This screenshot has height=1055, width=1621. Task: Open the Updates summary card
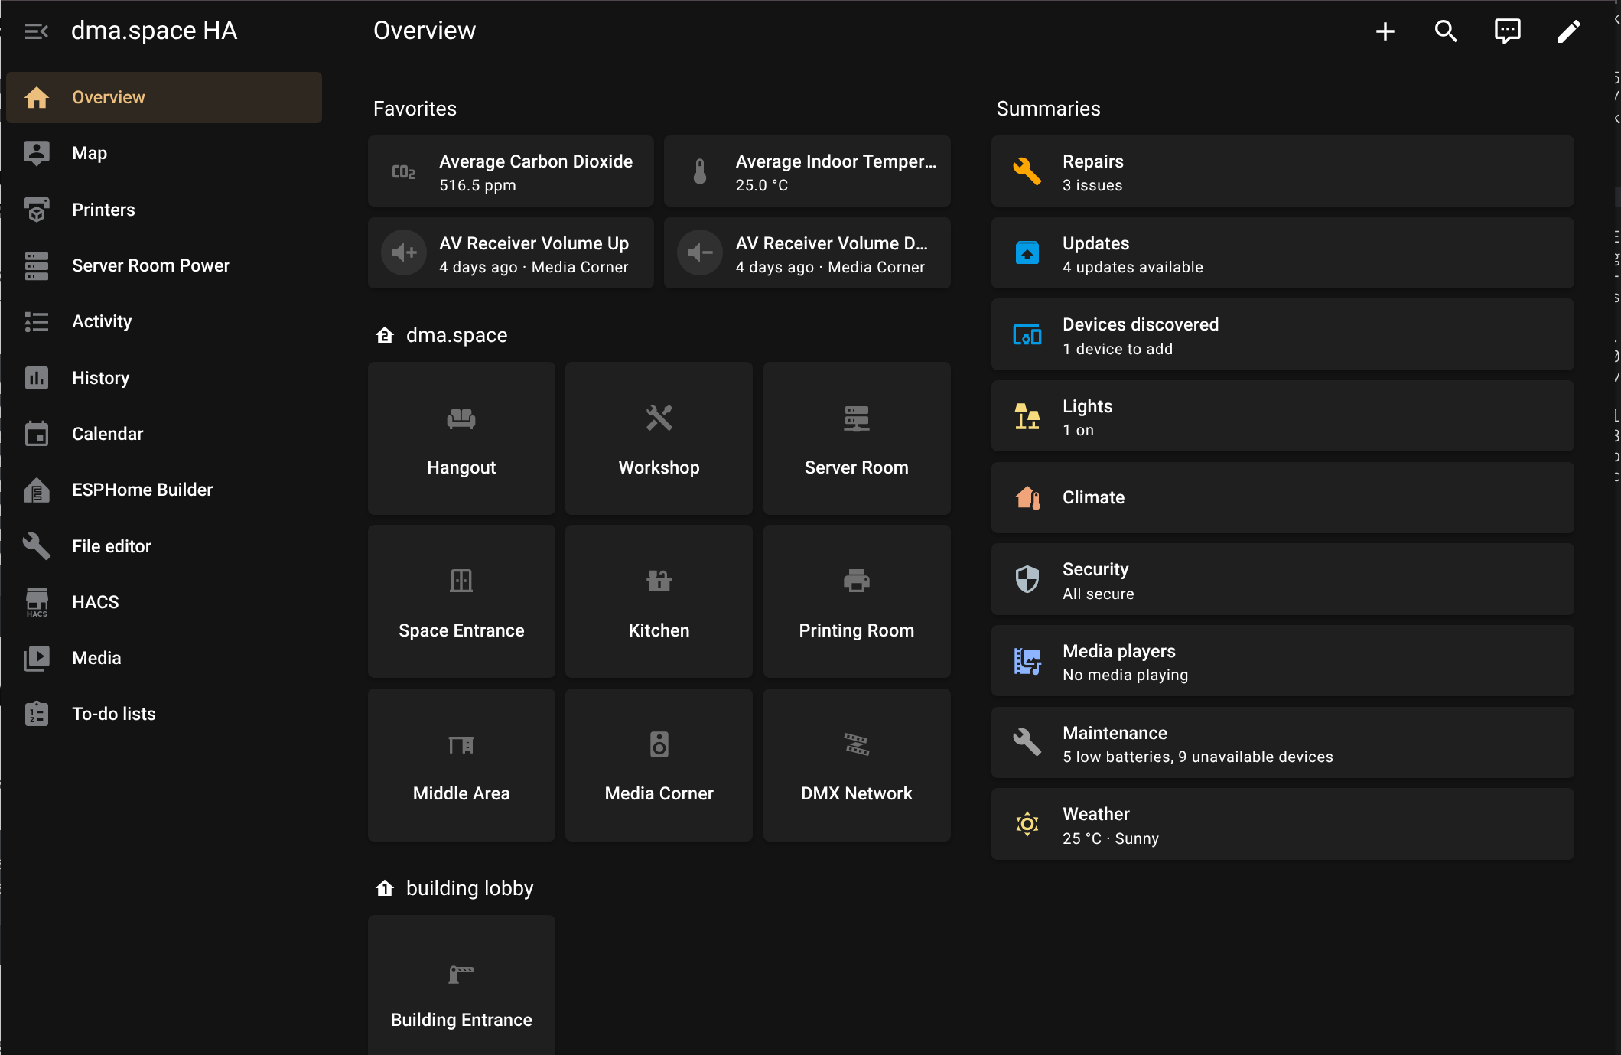[x=1282, y=253]
